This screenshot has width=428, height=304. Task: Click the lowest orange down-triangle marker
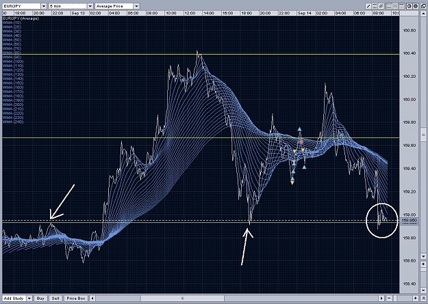(x=292, y=183)
